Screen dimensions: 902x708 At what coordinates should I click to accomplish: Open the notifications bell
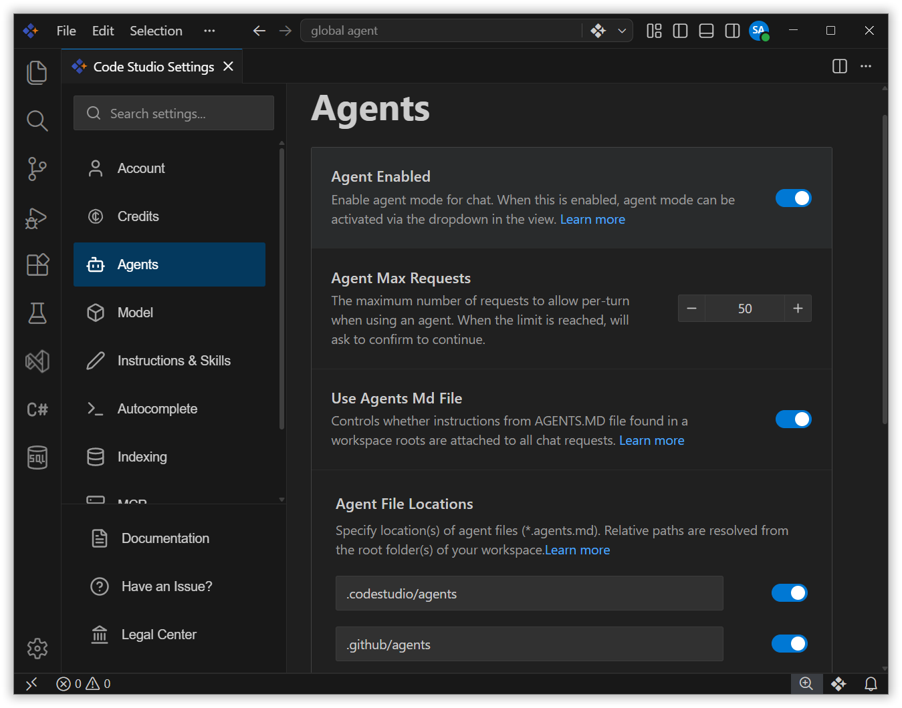871,683
